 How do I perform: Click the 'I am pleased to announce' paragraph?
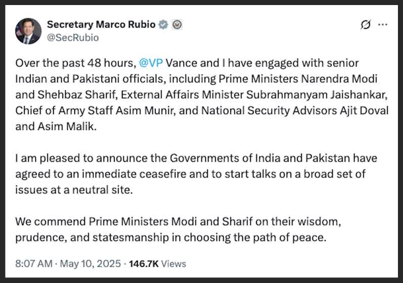tap(196, 173)
